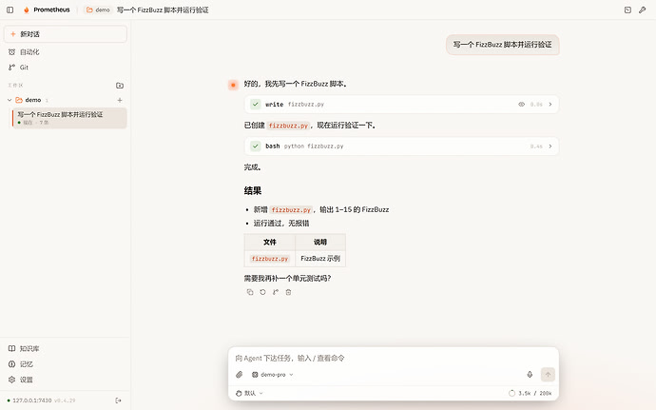Click the write fizzbuzz.py tool row
Image resolution: width=656 pixels, height=410 pixels.
pyautogui.click(x=401, y=105)
